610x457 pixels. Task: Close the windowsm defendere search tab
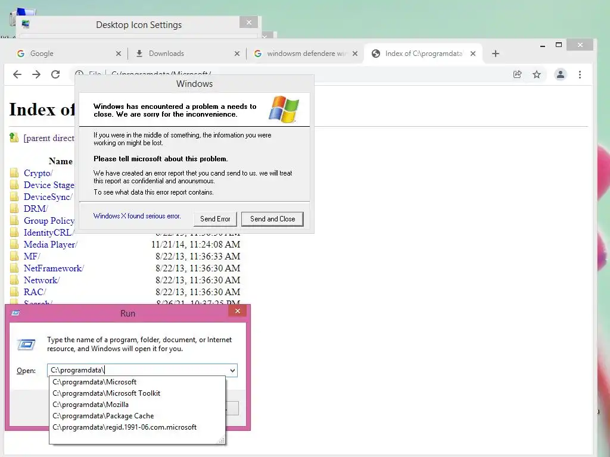[355, 54]
